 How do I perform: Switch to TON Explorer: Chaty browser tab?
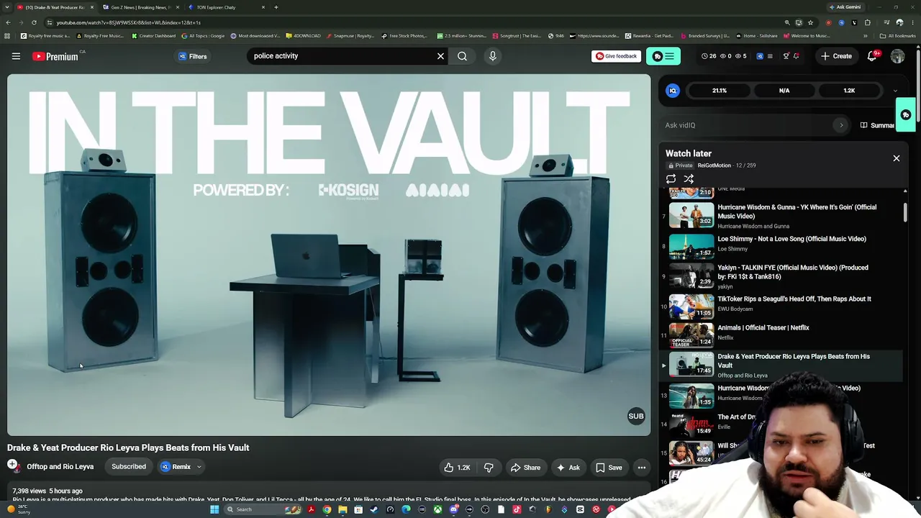(224, 7)
